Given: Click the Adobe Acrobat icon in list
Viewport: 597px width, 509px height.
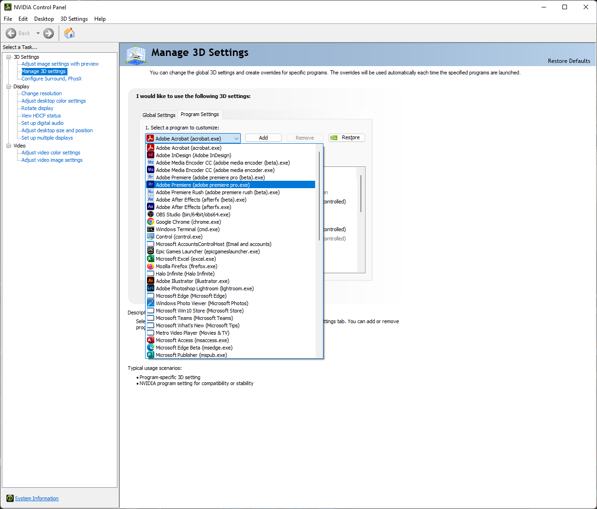Looking at the screenshot, I should point(151,148).
